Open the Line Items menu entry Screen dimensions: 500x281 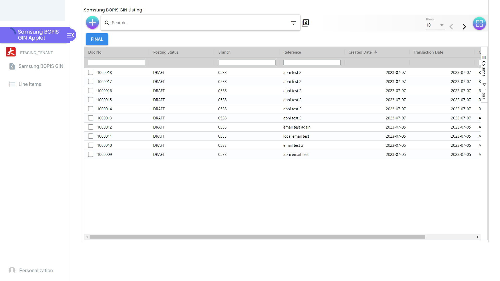pyautogui.click(x=30, y=84)
